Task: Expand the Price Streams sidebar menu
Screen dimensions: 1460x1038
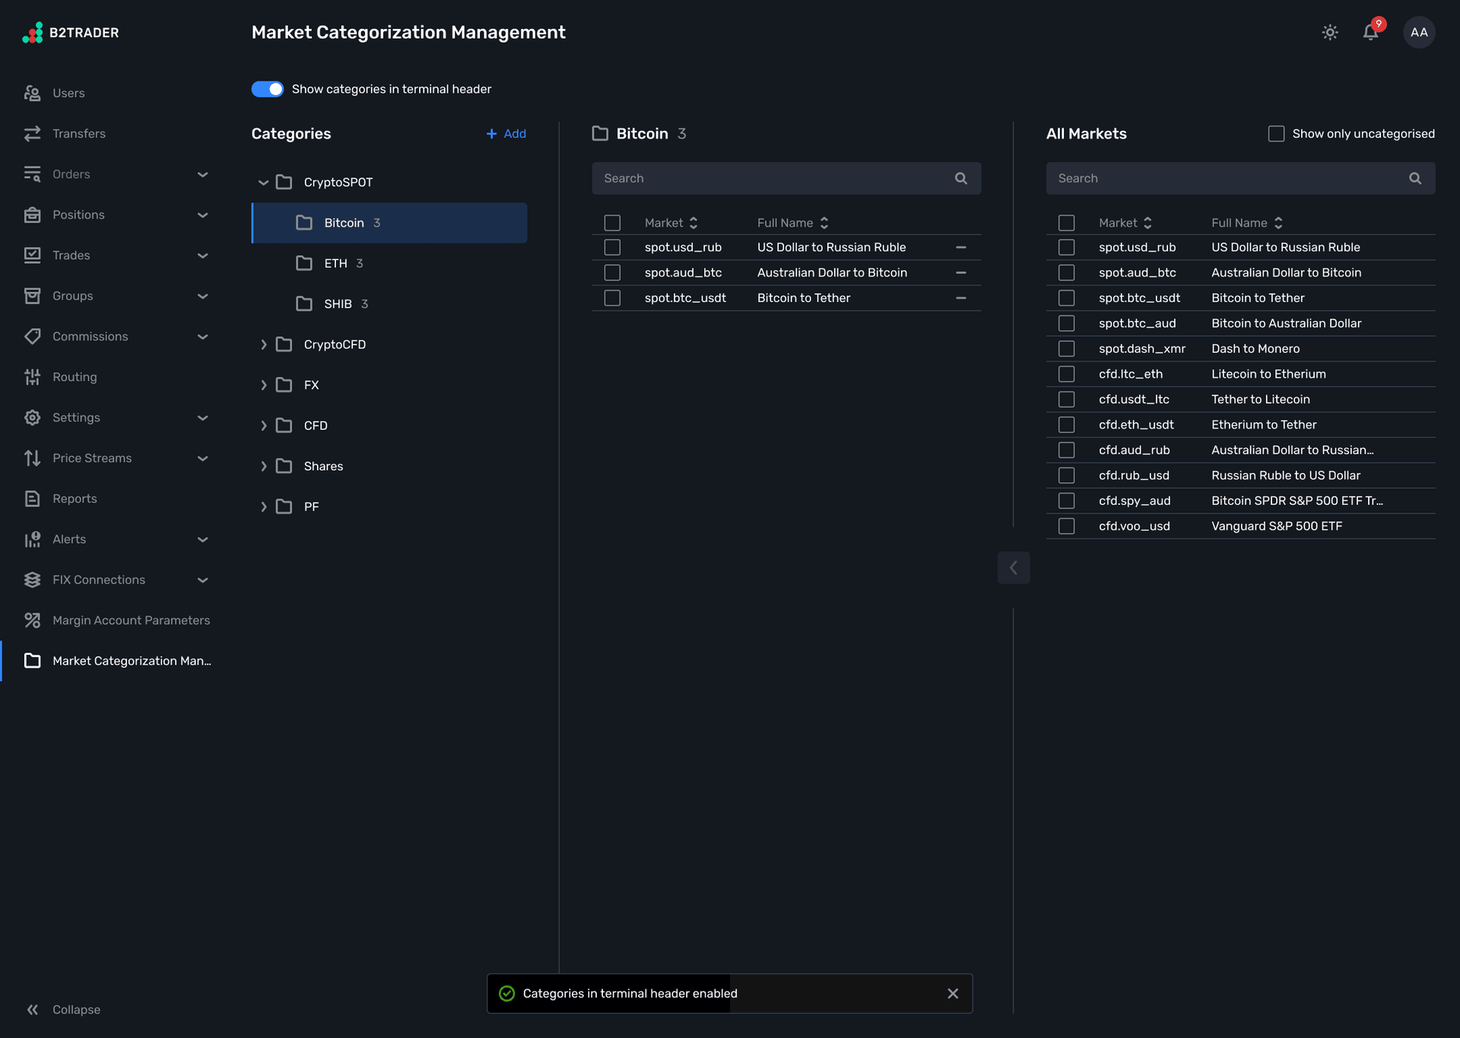Action: tap(202, 459)
